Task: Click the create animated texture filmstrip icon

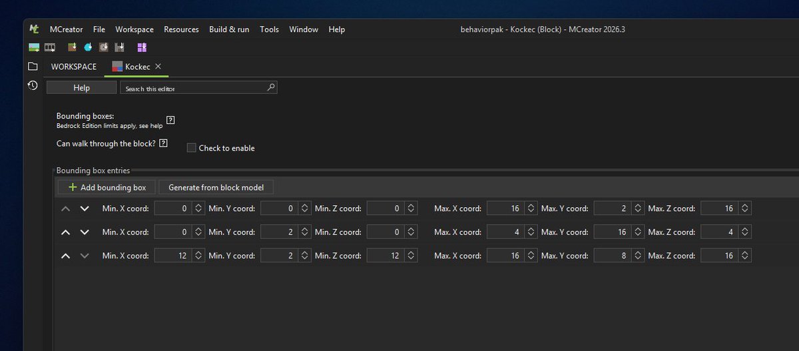Action: pos(50,47)
